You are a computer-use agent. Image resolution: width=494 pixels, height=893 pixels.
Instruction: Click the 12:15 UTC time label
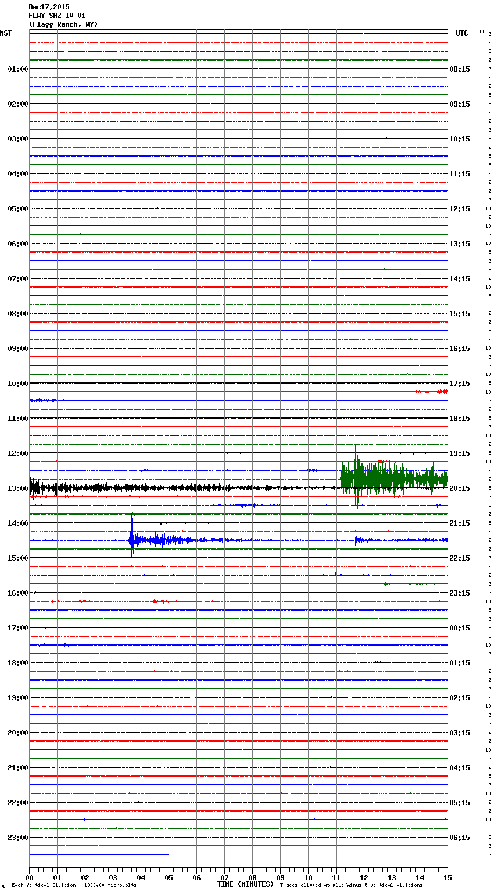(460, 209)
